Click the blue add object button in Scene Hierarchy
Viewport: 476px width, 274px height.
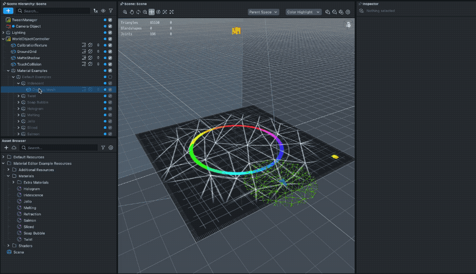[8, 10]
